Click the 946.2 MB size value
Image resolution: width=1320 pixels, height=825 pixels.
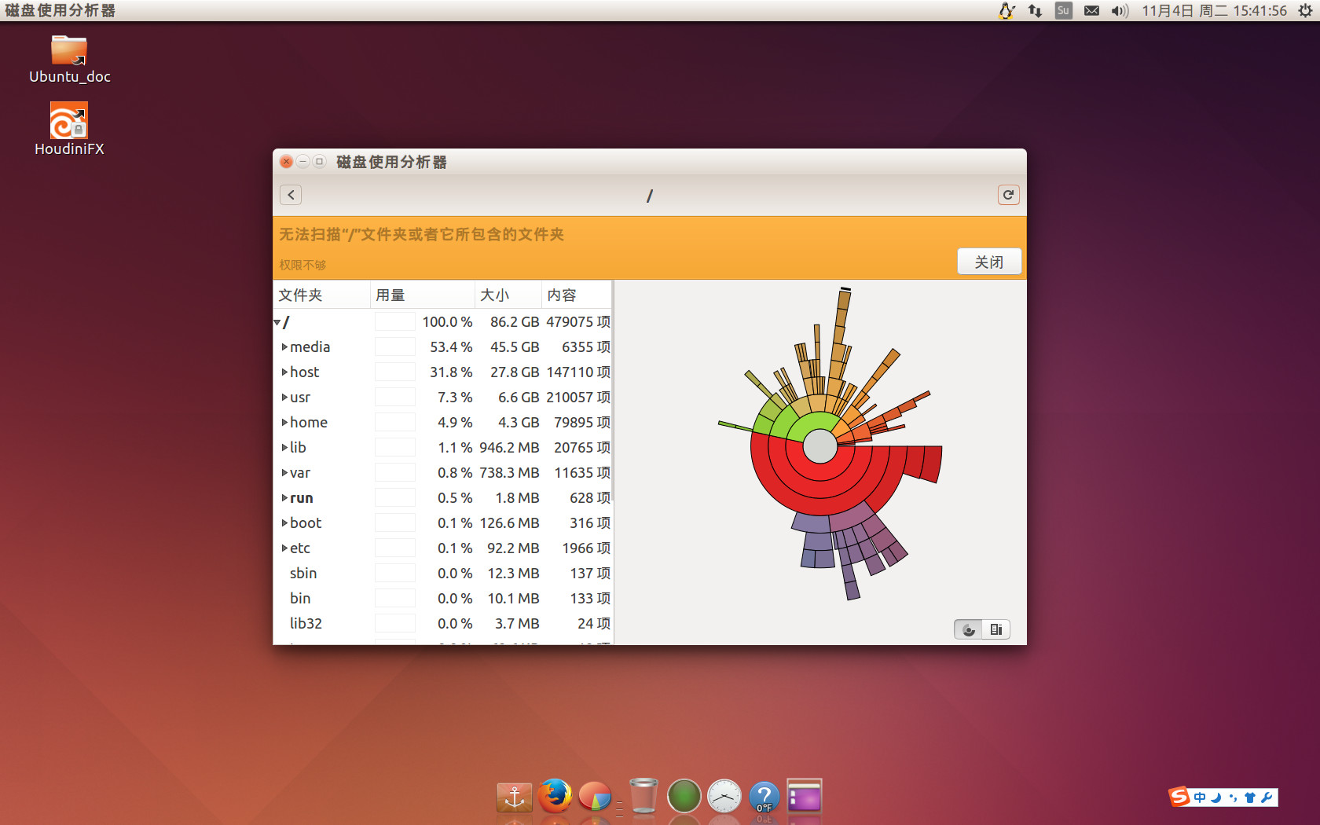pos(509,448)
